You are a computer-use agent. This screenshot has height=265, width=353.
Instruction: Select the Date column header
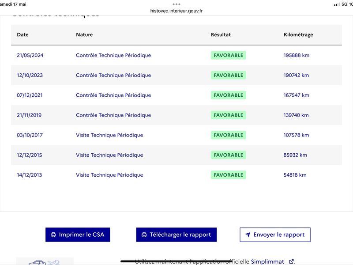click(x=23, y=35)
